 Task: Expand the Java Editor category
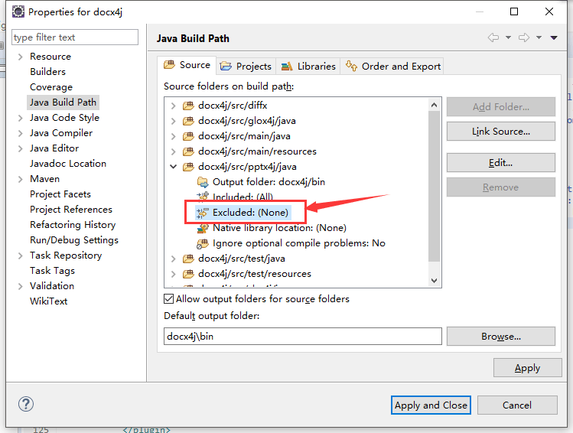[x=21, y=148]
